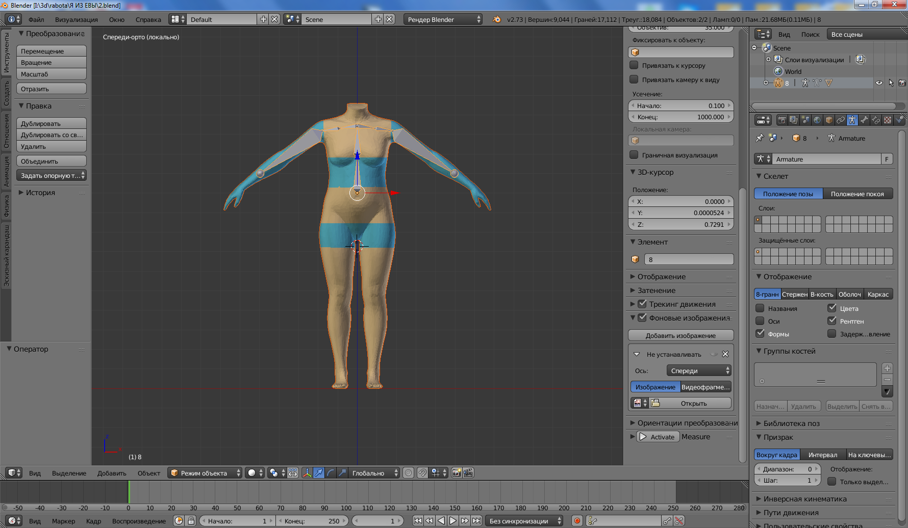Expand the 'История' panel
This screenshot has height=528, width=908.
click(x=40, y=193)
